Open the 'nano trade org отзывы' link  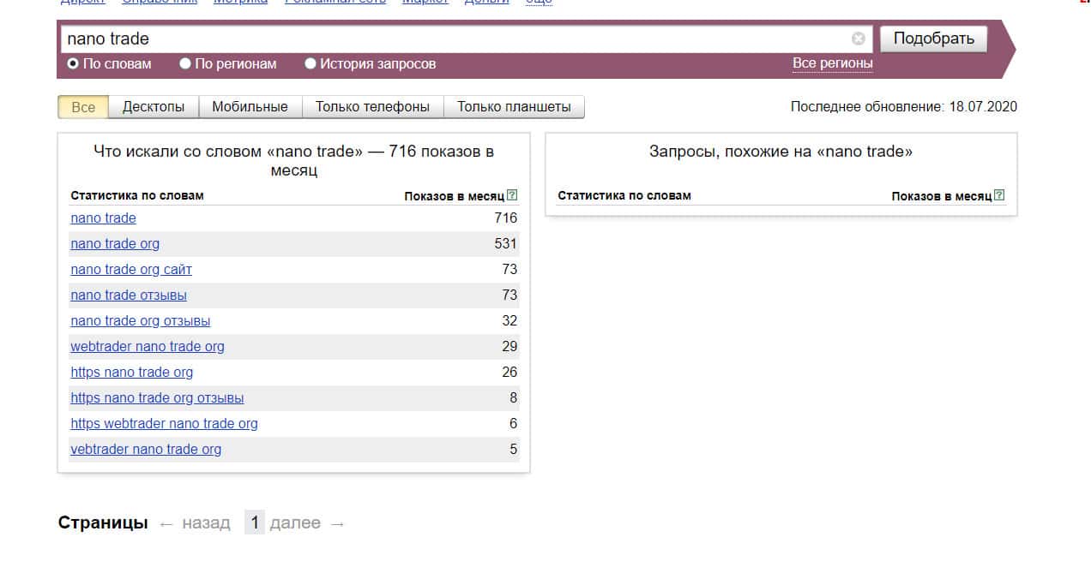tap(140, 321)
